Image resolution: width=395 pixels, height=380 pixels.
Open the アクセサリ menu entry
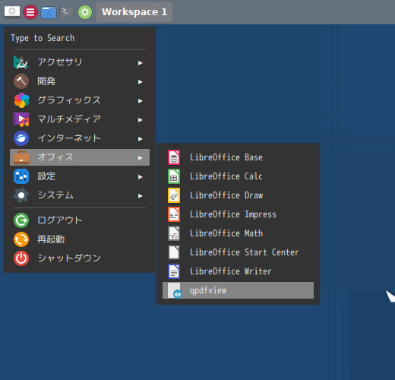(80, 62)
